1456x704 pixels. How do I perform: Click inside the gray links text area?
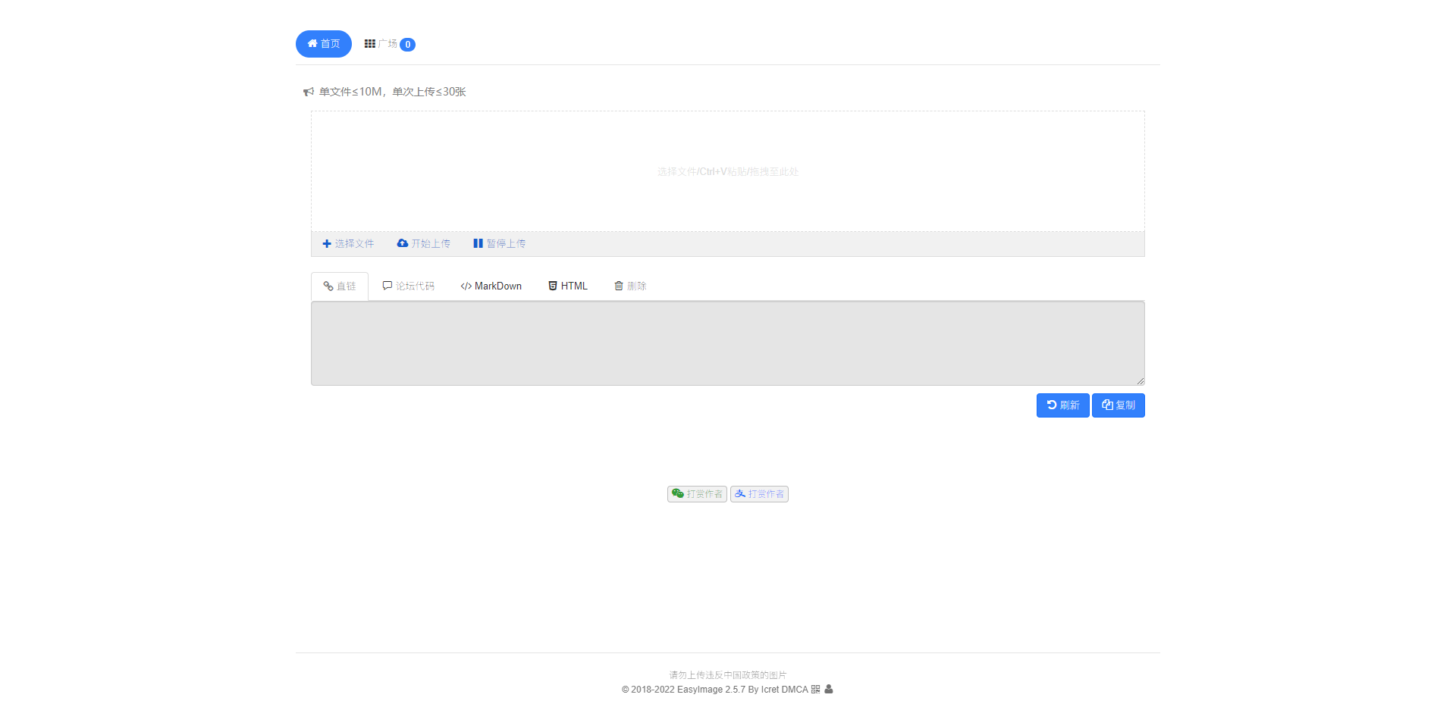(728, 343)
